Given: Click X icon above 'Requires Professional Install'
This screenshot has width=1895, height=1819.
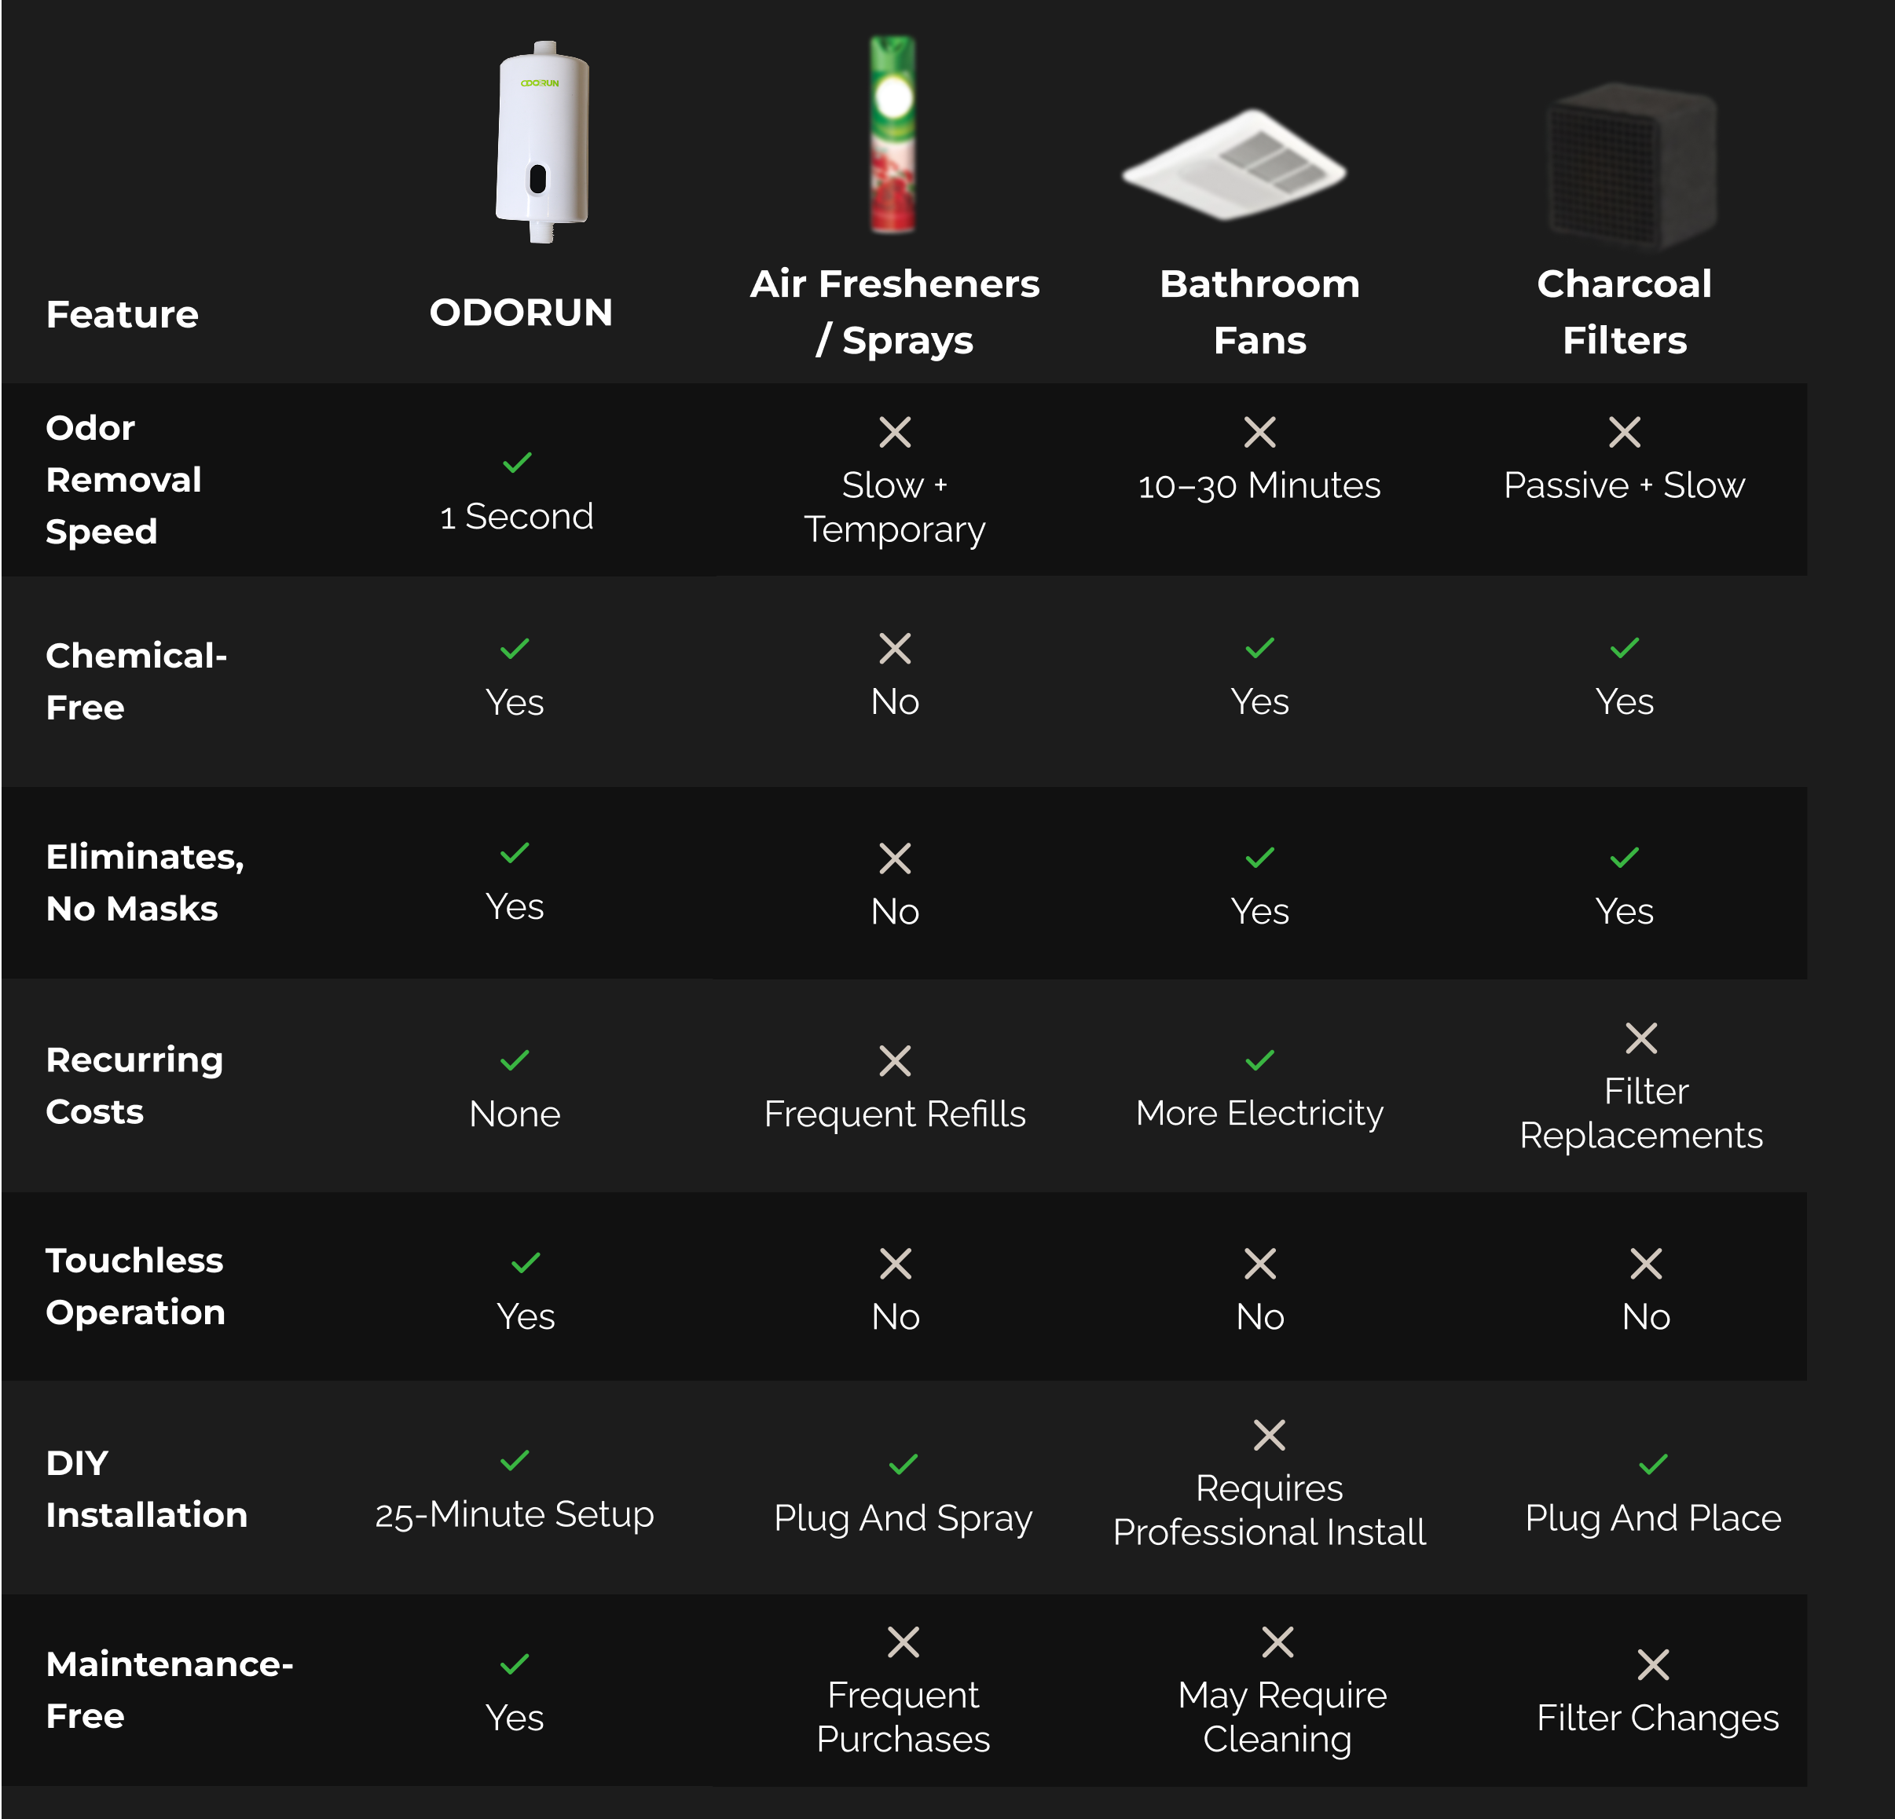Looking at the screenshot, I should [x=1270, y=1435].
